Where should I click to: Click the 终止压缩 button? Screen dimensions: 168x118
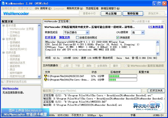[x=111, y=14]
